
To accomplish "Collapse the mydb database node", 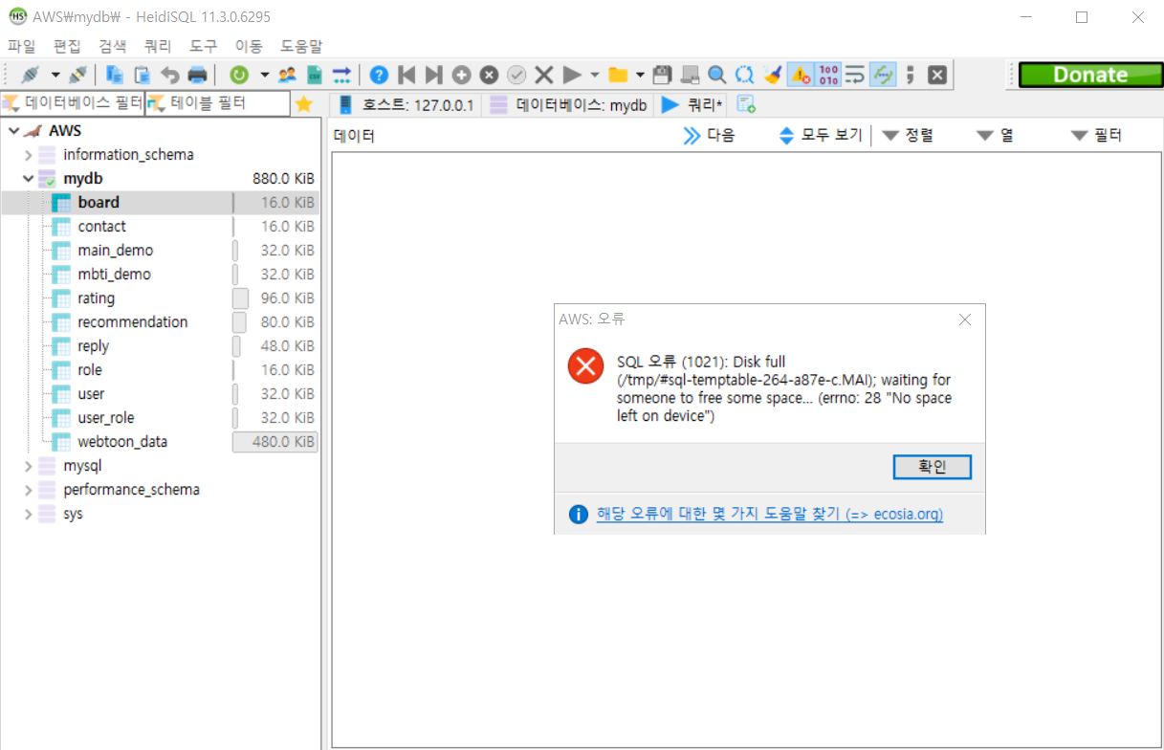I will [29, 179].
